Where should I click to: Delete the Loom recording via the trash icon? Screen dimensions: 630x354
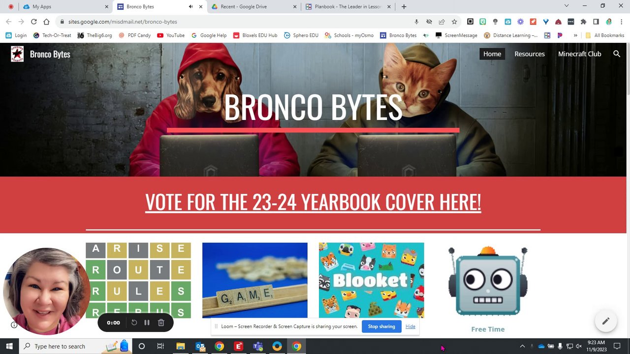(161, 323)
